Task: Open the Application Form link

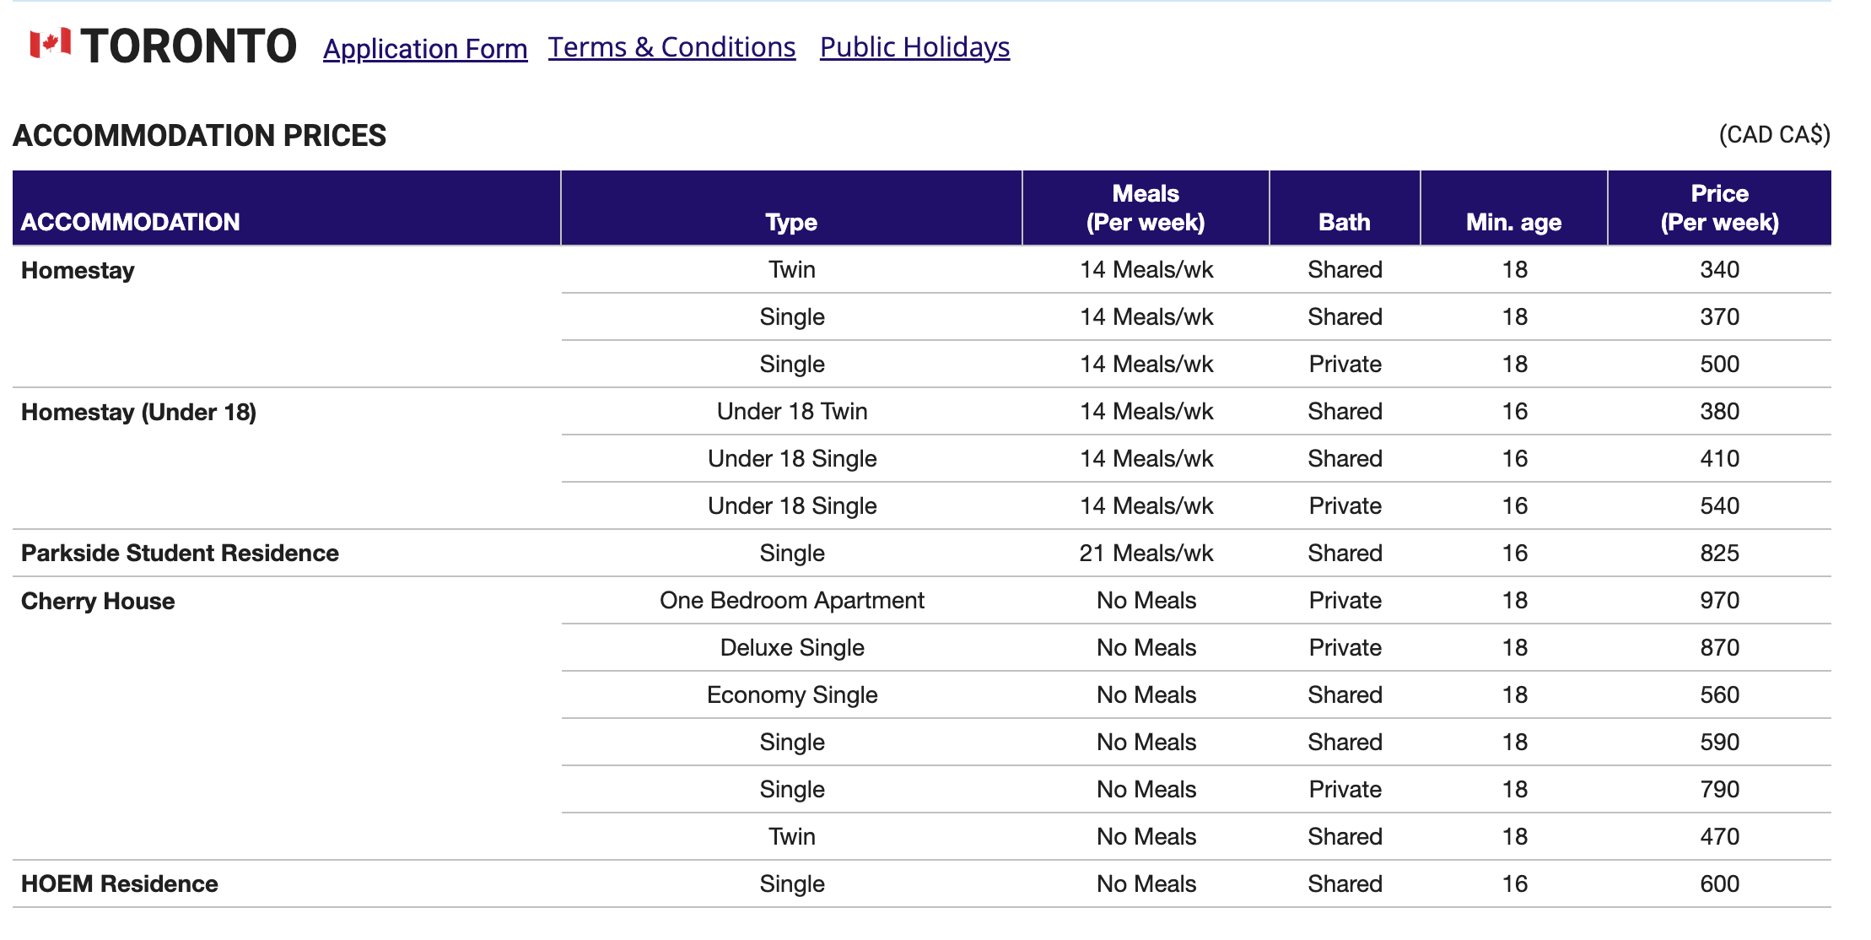Action: 425,49
